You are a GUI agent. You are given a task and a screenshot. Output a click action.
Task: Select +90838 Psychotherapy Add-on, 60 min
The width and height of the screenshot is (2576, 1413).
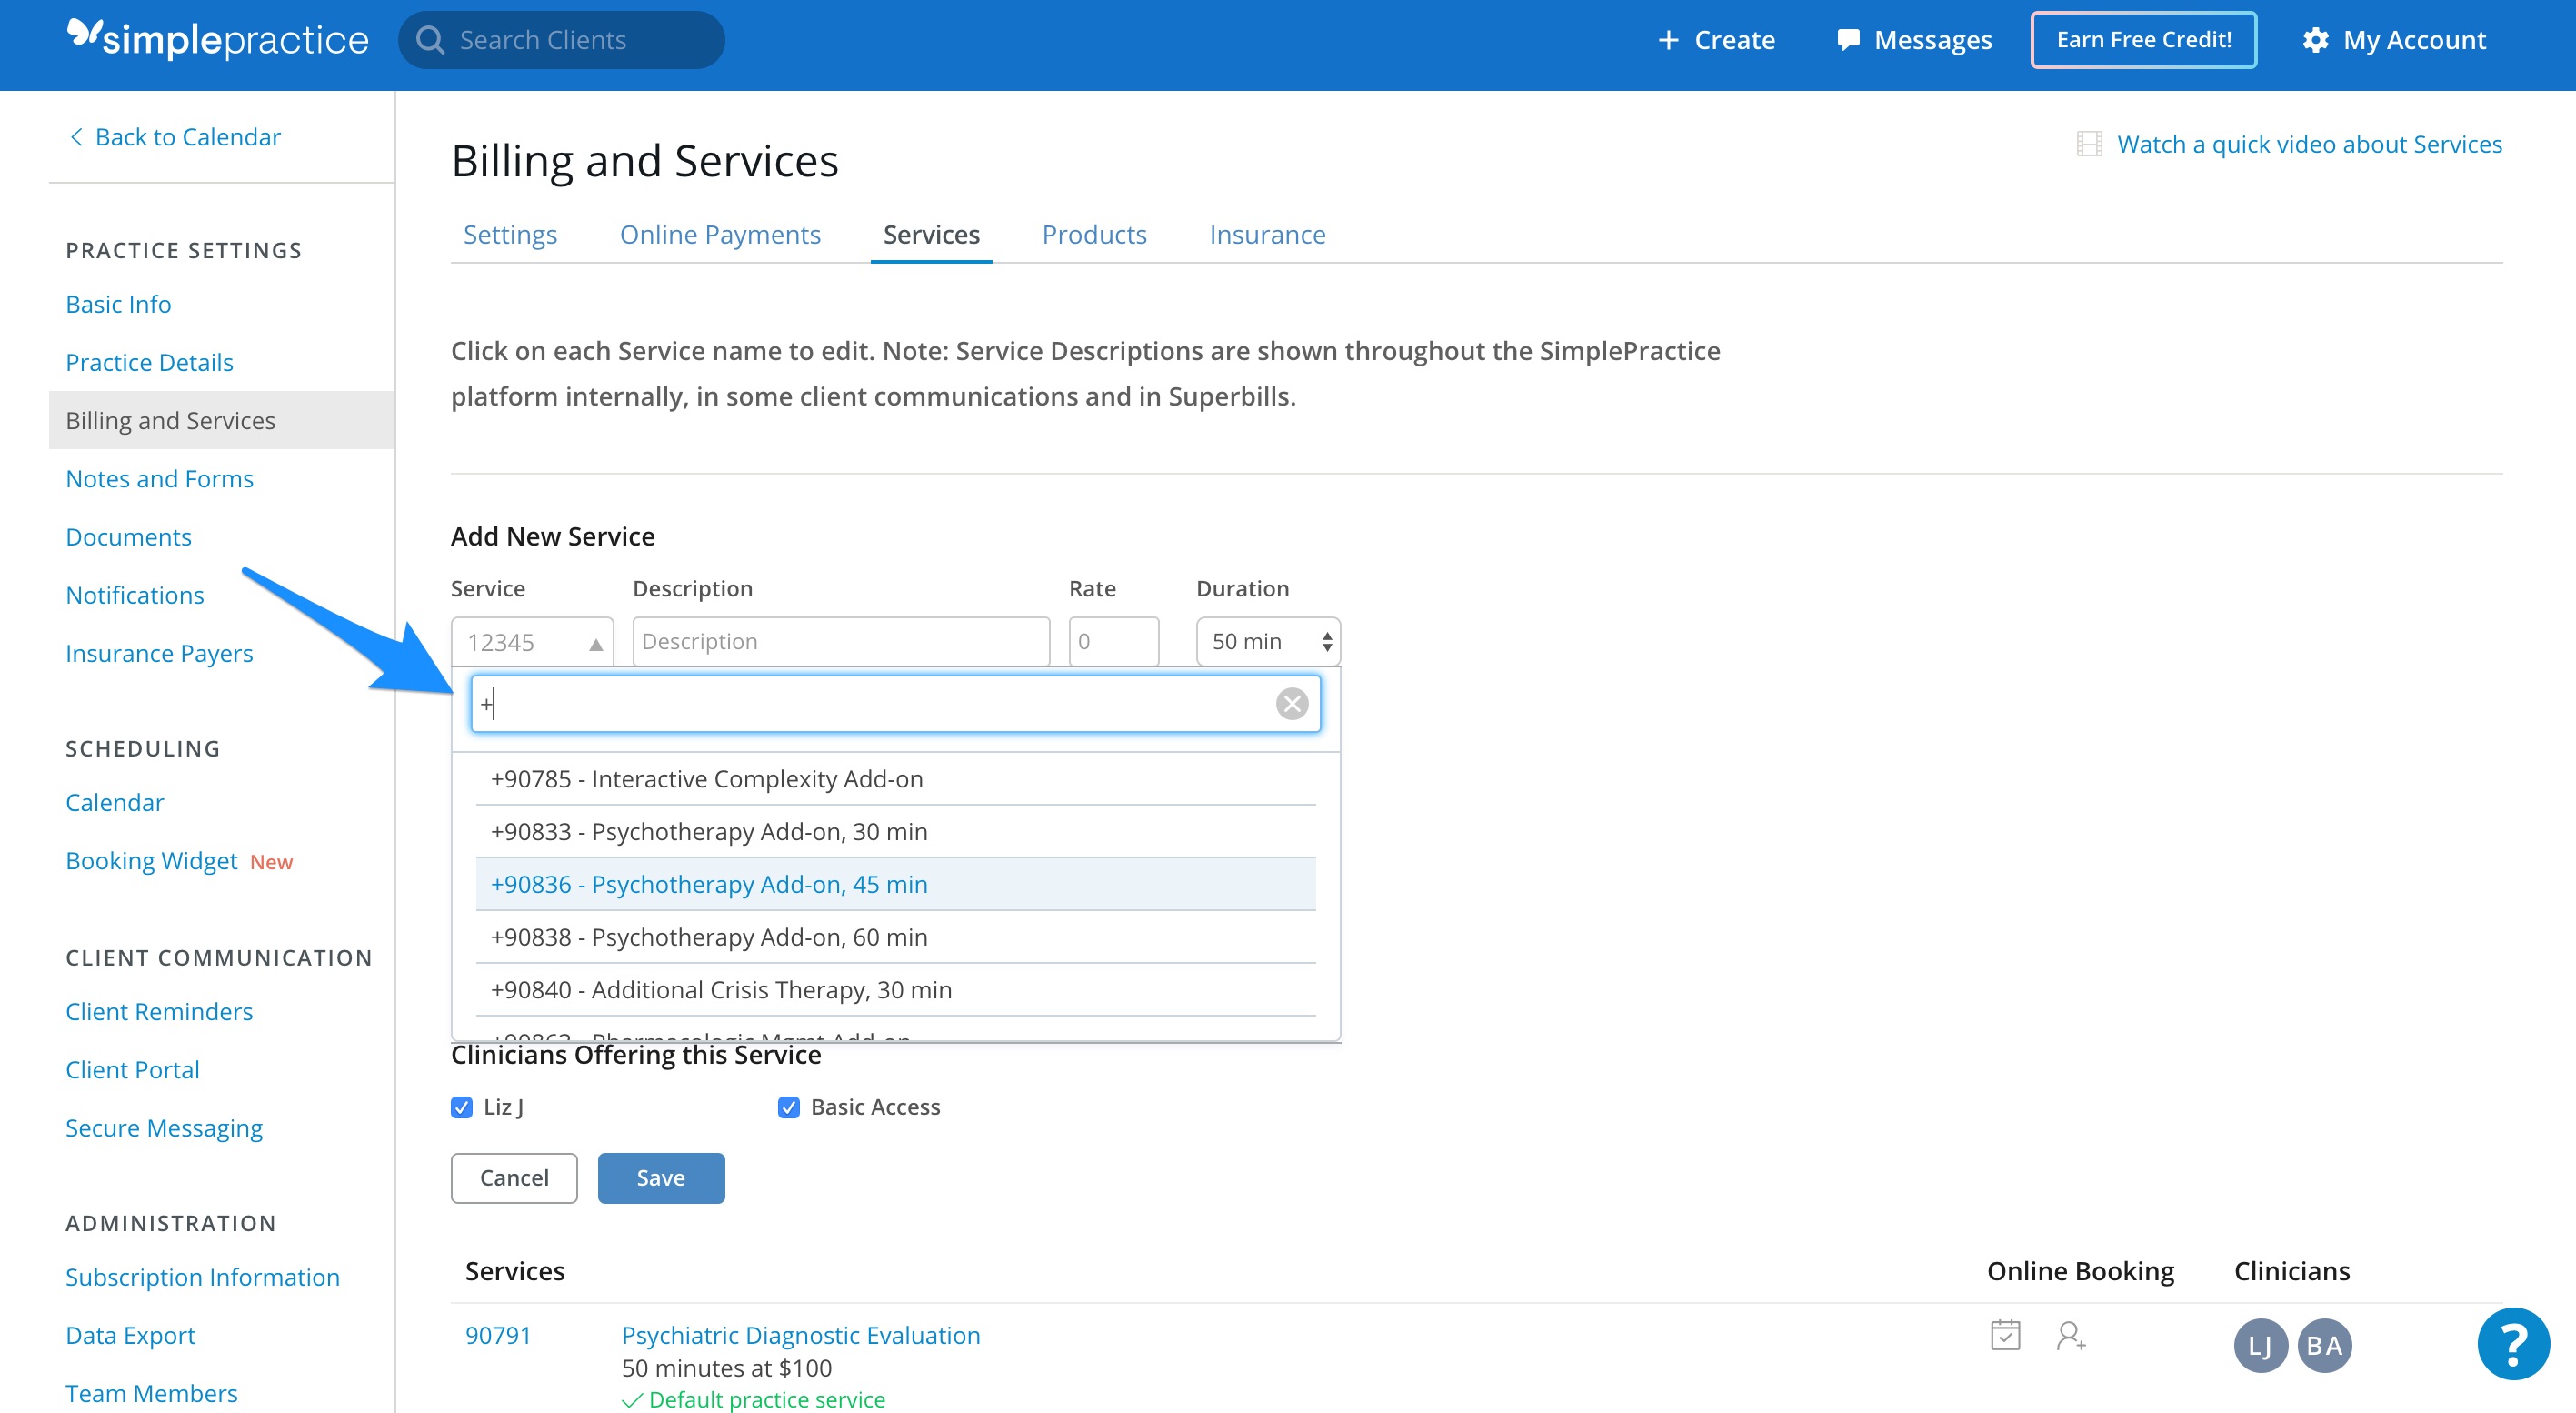[x=895, y=938]
